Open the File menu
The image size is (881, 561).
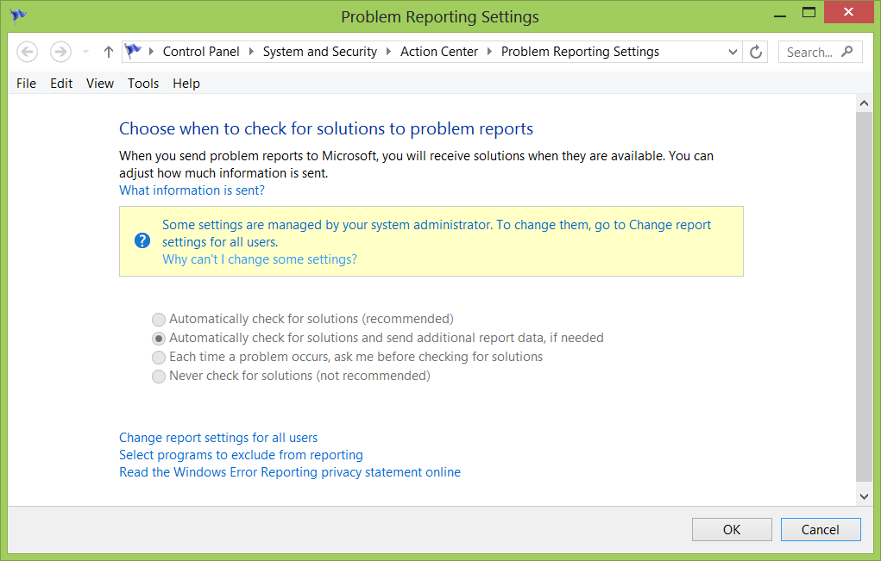(26, 84)
